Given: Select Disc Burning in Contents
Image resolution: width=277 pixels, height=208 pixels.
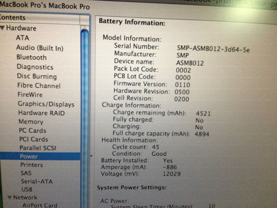Looking at the screenshot, I should tap(37, 76).
